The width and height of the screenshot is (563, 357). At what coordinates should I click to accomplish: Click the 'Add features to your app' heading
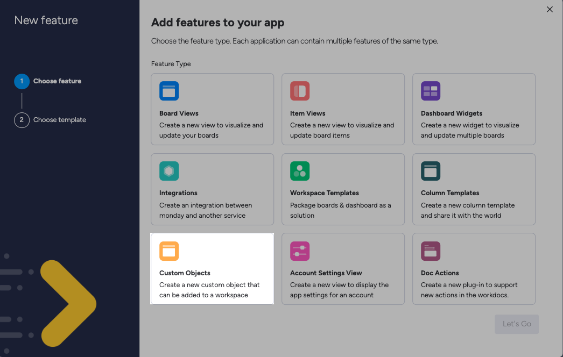coord(217,23)
